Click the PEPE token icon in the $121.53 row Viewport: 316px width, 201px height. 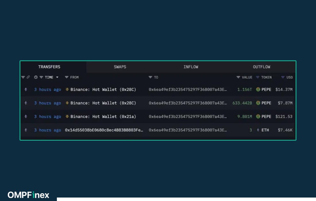point(258,117)
